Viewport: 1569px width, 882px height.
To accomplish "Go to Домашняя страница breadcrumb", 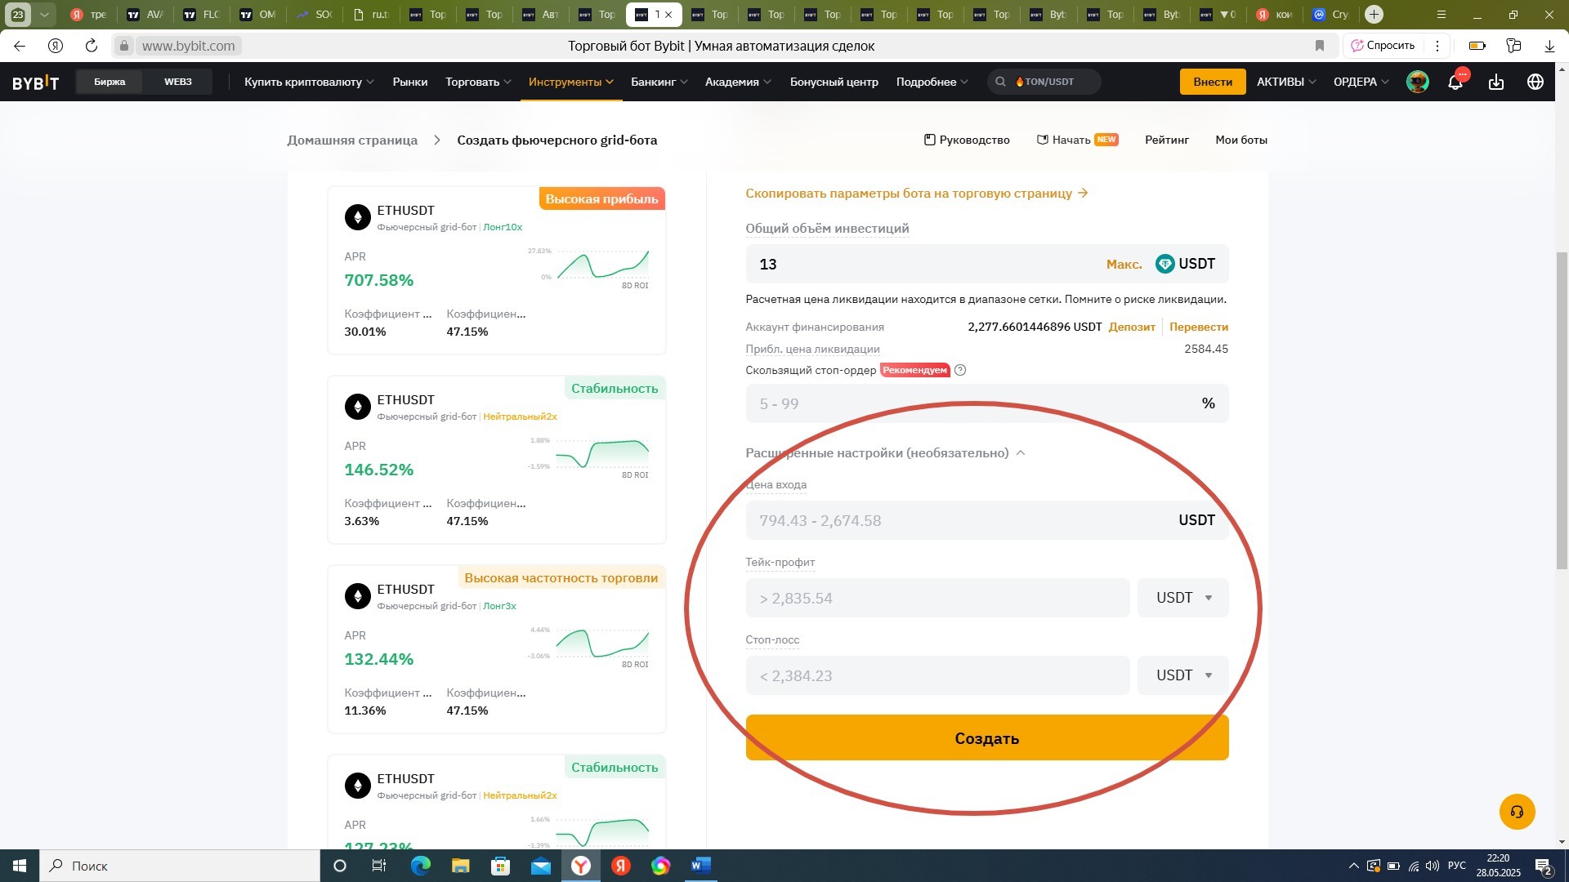I will pyautogui.click(x=352, y=140).
